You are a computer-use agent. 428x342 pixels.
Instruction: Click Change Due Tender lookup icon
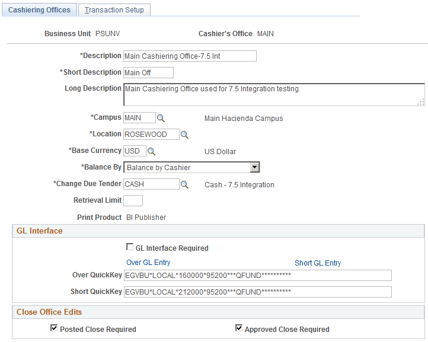coord(184,184)
